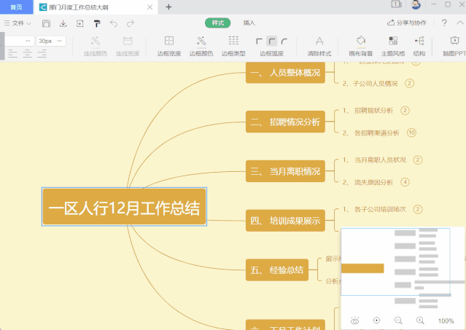Open the theme style (主题风格) panel

tap(394, 45)
